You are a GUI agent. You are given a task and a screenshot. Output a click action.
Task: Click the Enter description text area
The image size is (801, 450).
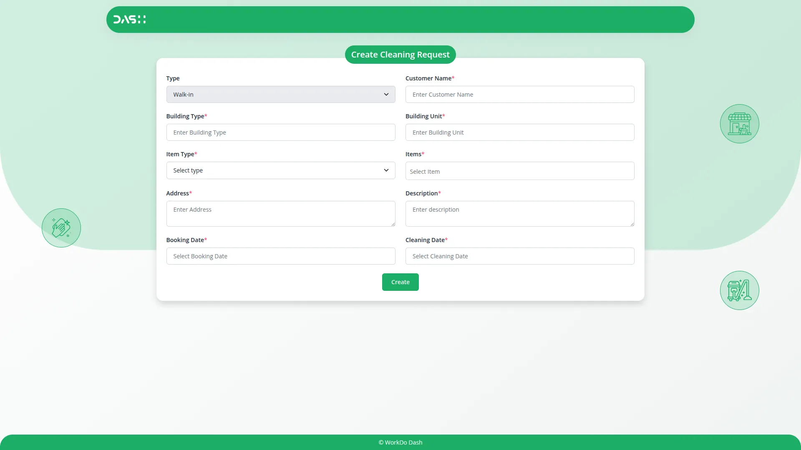tap(519, 213)
